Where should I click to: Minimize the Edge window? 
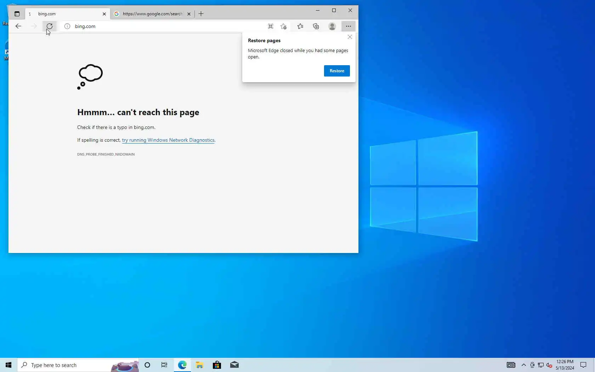coord(318,10)
